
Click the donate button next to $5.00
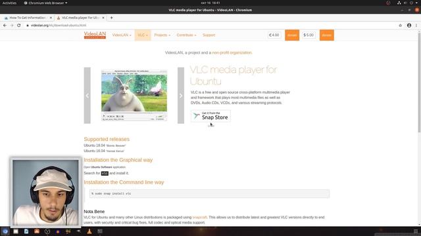coord(327,35)
